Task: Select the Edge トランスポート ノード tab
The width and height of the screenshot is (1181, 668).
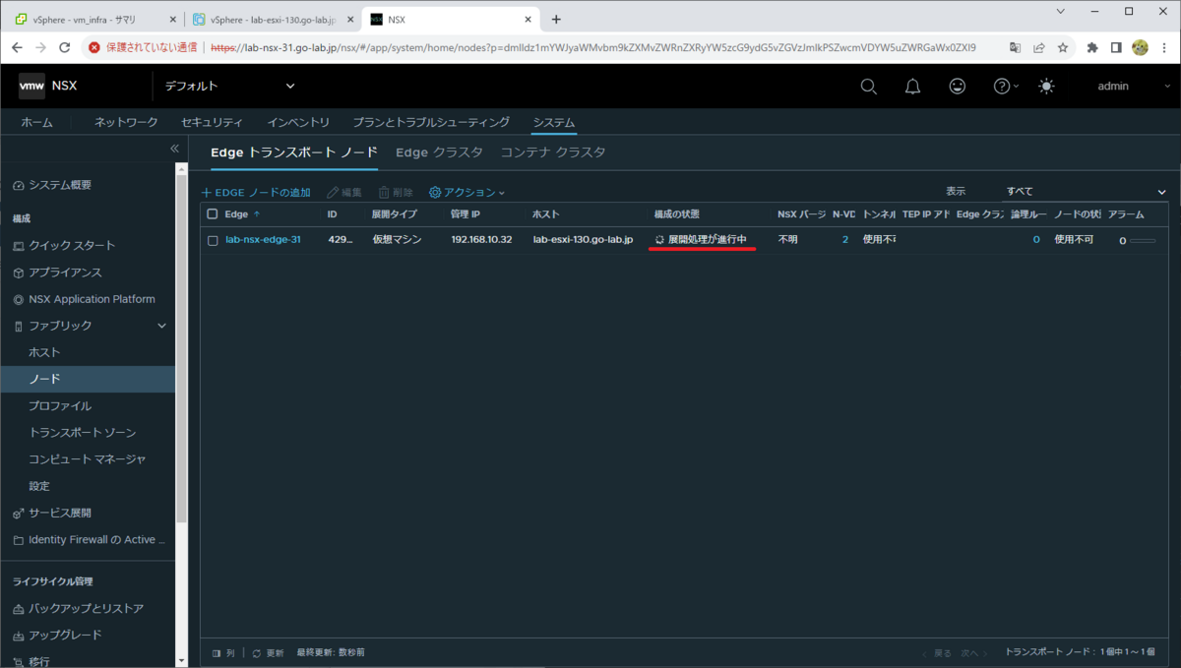Action: pos(294,152)
